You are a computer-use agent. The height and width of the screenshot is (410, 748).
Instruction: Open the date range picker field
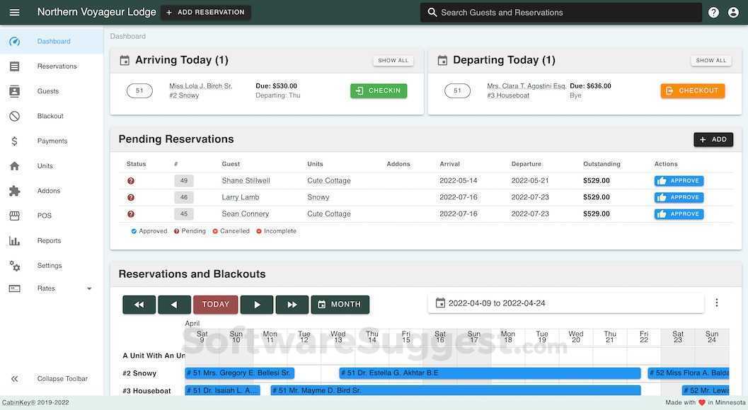point(564,302)
